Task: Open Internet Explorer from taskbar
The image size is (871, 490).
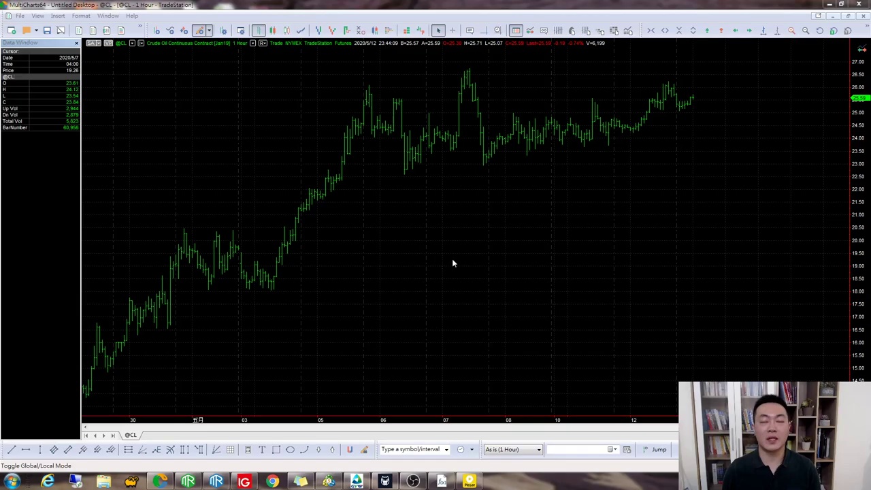Action: point(48,482)
